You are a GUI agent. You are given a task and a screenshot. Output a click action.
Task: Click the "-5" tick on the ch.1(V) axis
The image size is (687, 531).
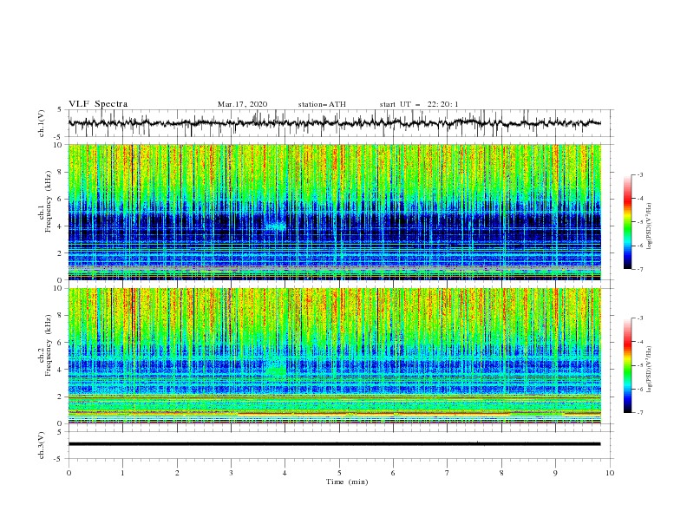(58, 137)
